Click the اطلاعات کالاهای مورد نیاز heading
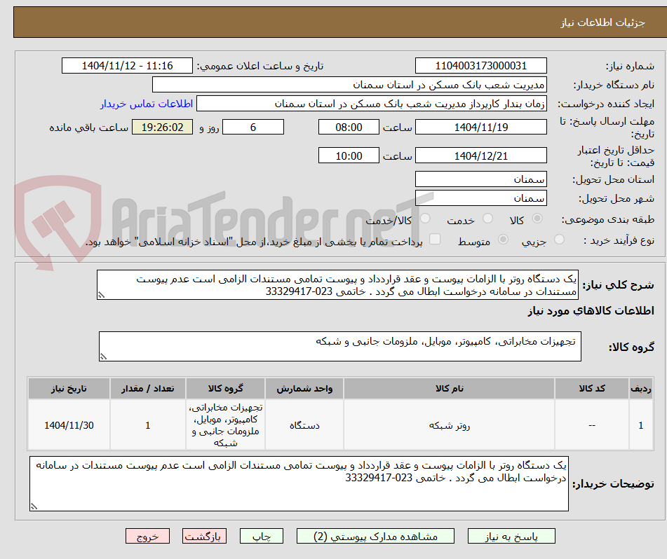 [591, 311]
